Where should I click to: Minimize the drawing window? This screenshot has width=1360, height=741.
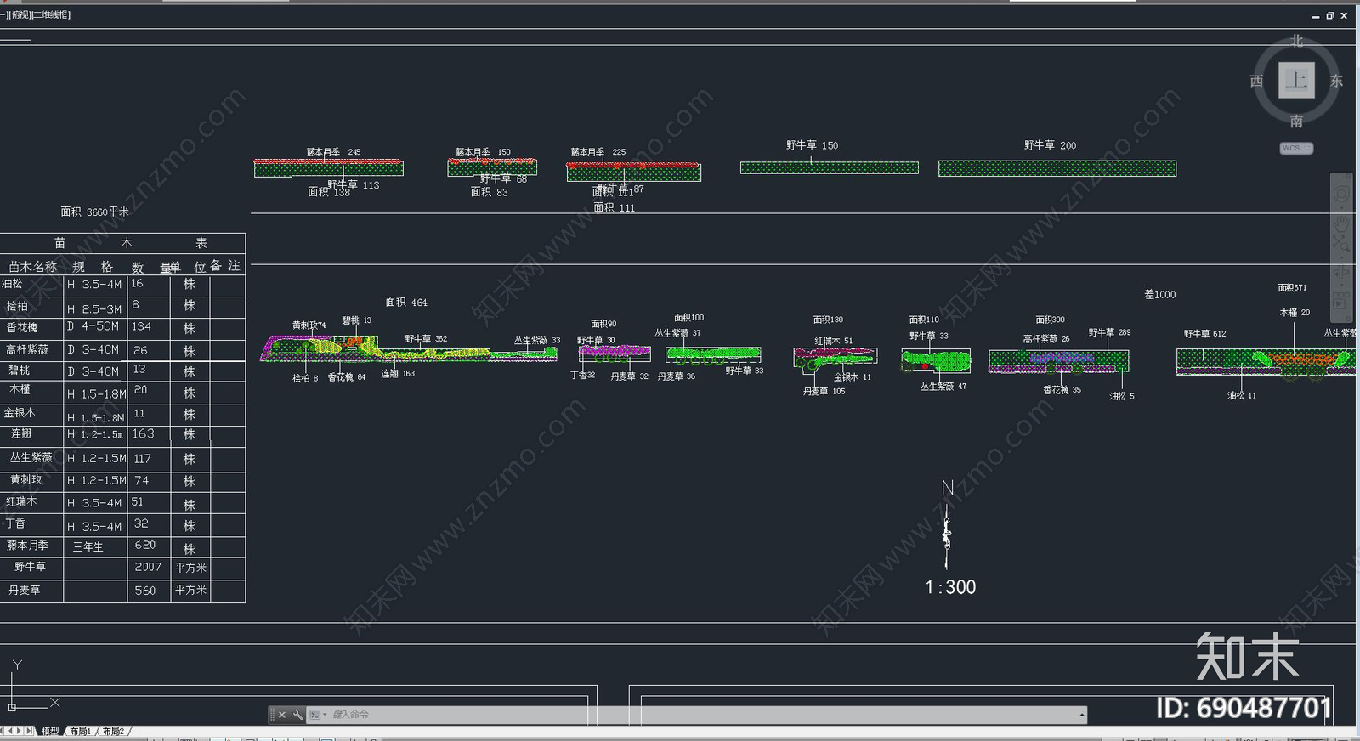(1316, 15)
